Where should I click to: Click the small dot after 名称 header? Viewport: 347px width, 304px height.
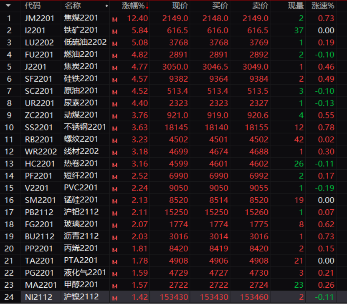pyautogui.click(x=107, y=6)
